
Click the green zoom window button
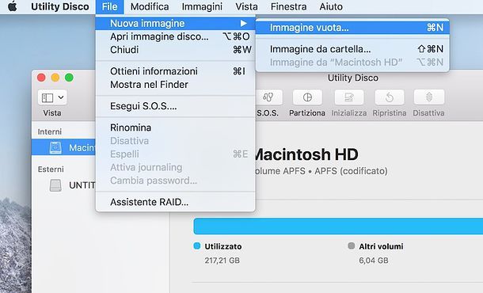[69, 78]
